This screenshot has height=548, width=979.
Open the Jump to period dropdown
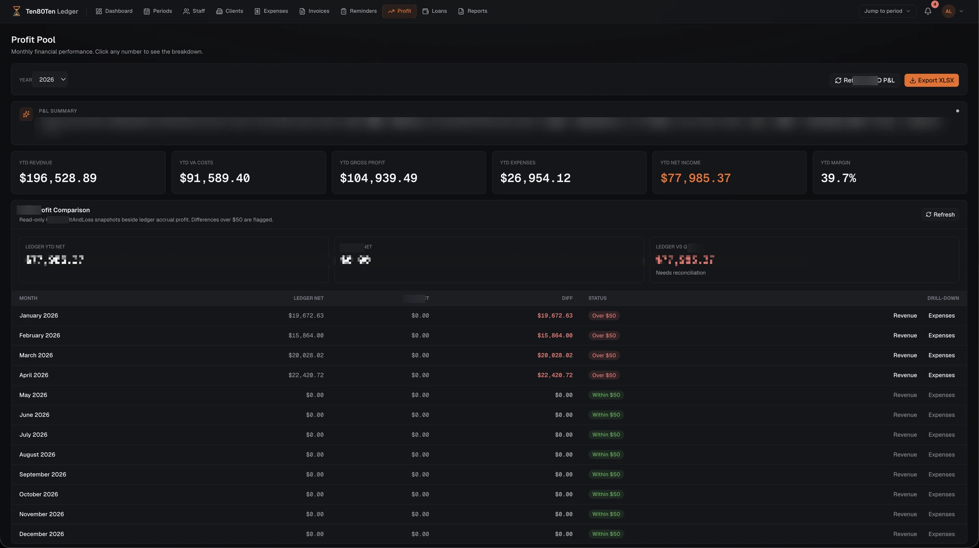coord(887,11)
